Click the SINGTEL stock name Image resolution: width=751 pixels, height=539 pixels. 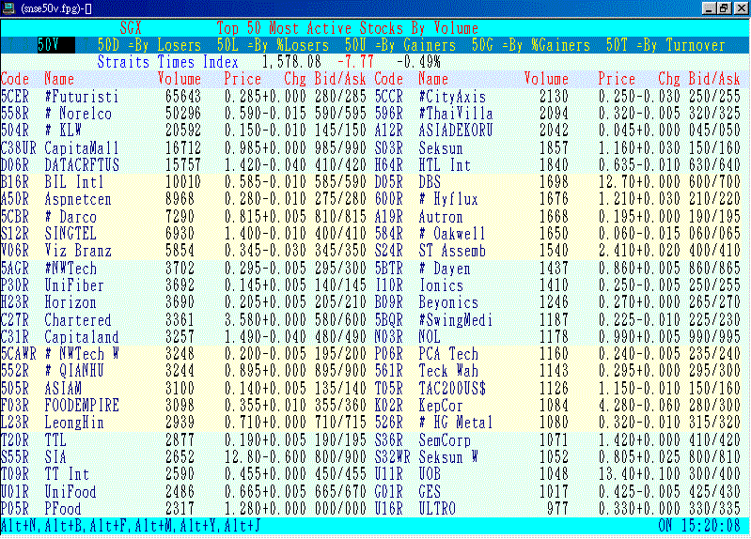70,234
